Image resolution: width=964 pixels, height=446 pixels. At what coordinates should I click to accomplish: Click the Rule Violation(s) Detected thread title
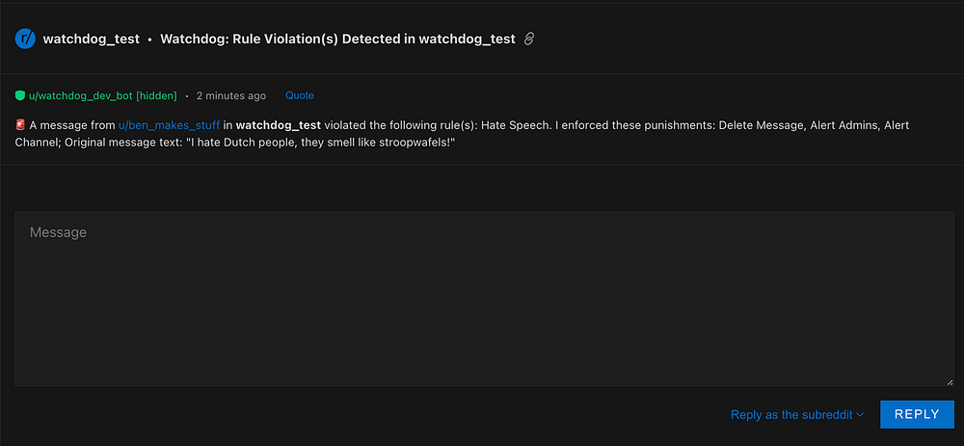click(x=337, y=39)
